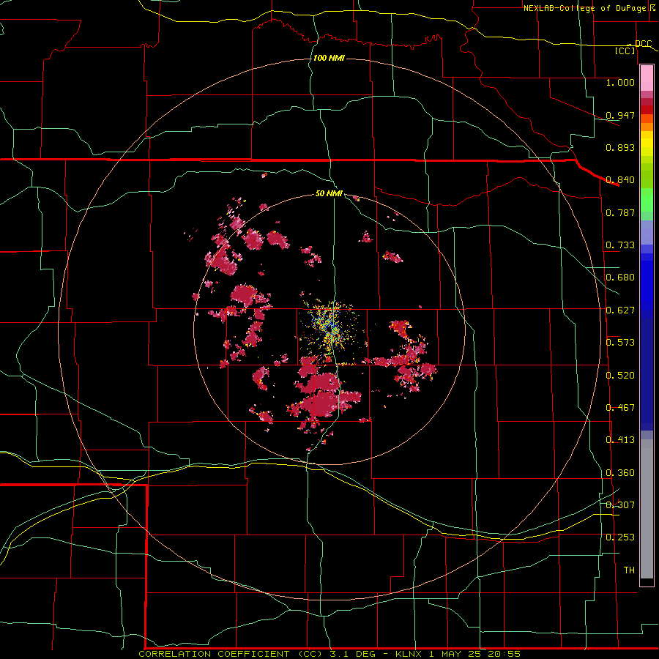Image resolution: width=659 pixels, height=659 pixels.
Task: Select the 0.413 scale value
Action: coord(620,440)
